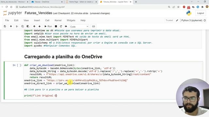Open the browser profile avatar

[x=207, y=7]
